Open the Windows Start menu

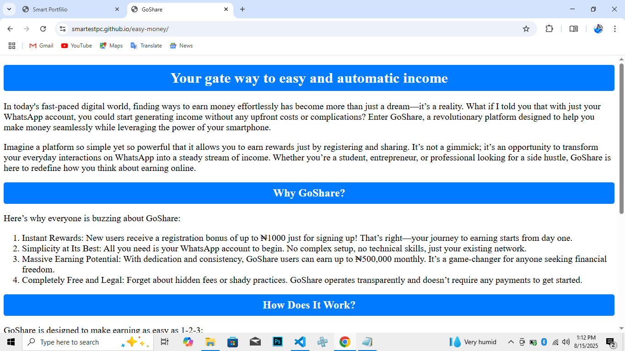coord(11,342)
